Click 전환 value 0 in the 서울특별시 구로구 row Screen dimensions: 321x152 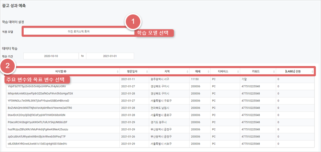pos(278,101)
